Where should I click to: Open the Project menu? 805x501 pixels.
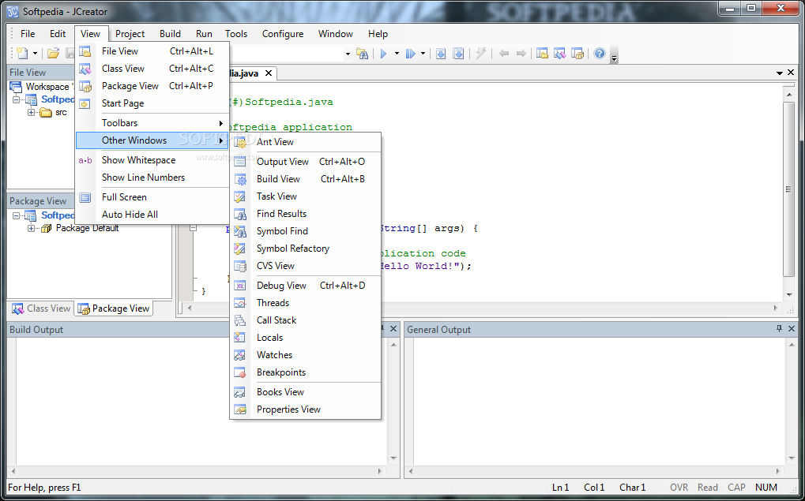click(130, 34)
